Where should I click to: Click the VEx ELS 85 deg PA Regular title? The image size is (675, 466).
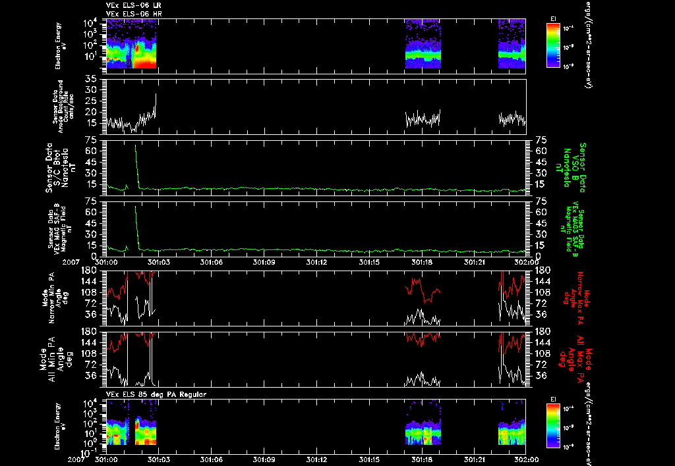pos(156,394)
